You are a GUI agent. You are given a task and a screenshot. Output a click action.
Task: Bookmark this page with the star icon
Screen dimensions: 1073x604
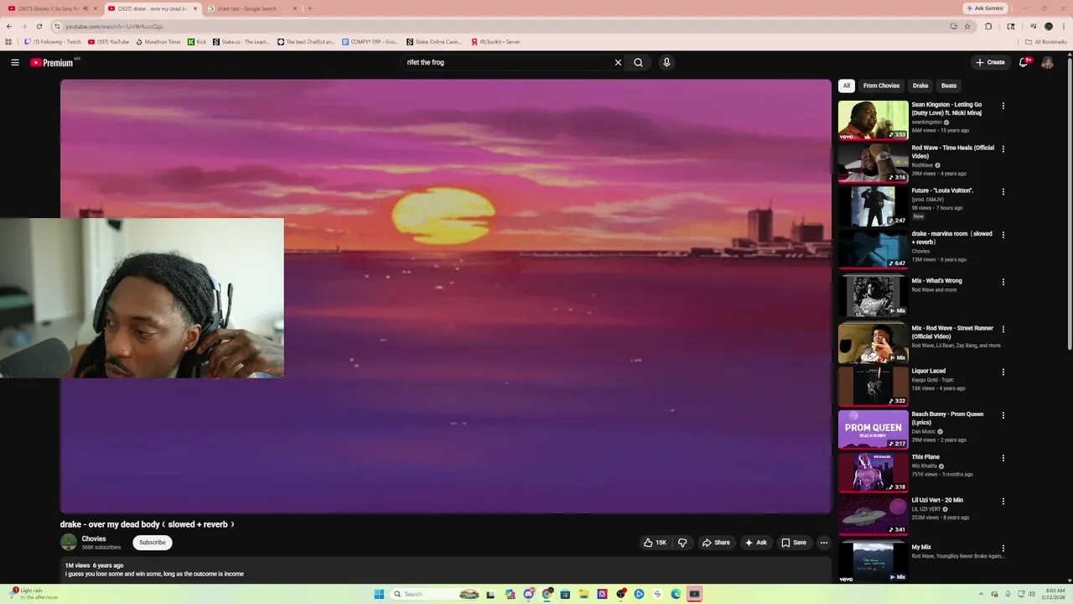tap(967, 26)
